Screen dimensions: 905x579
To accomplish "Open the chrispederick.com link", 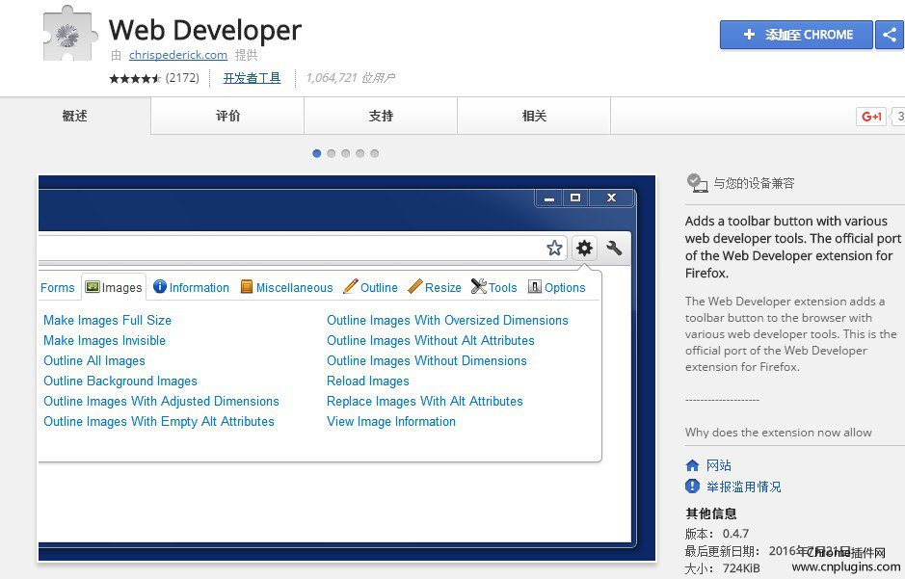I will point(177,55).
